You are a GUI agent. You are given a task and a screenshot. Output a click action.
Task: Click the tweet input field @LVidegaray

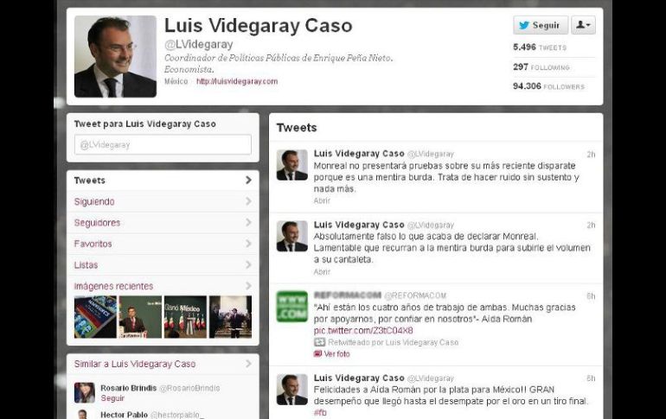click(163, 144)
